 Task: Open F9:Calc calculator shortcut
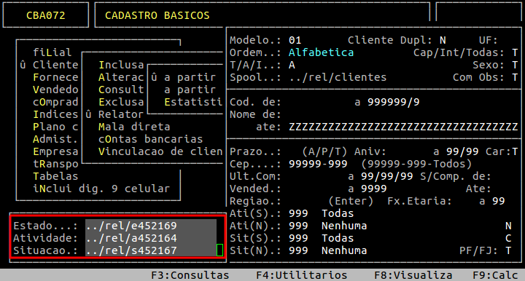click(x=495, y=275)
